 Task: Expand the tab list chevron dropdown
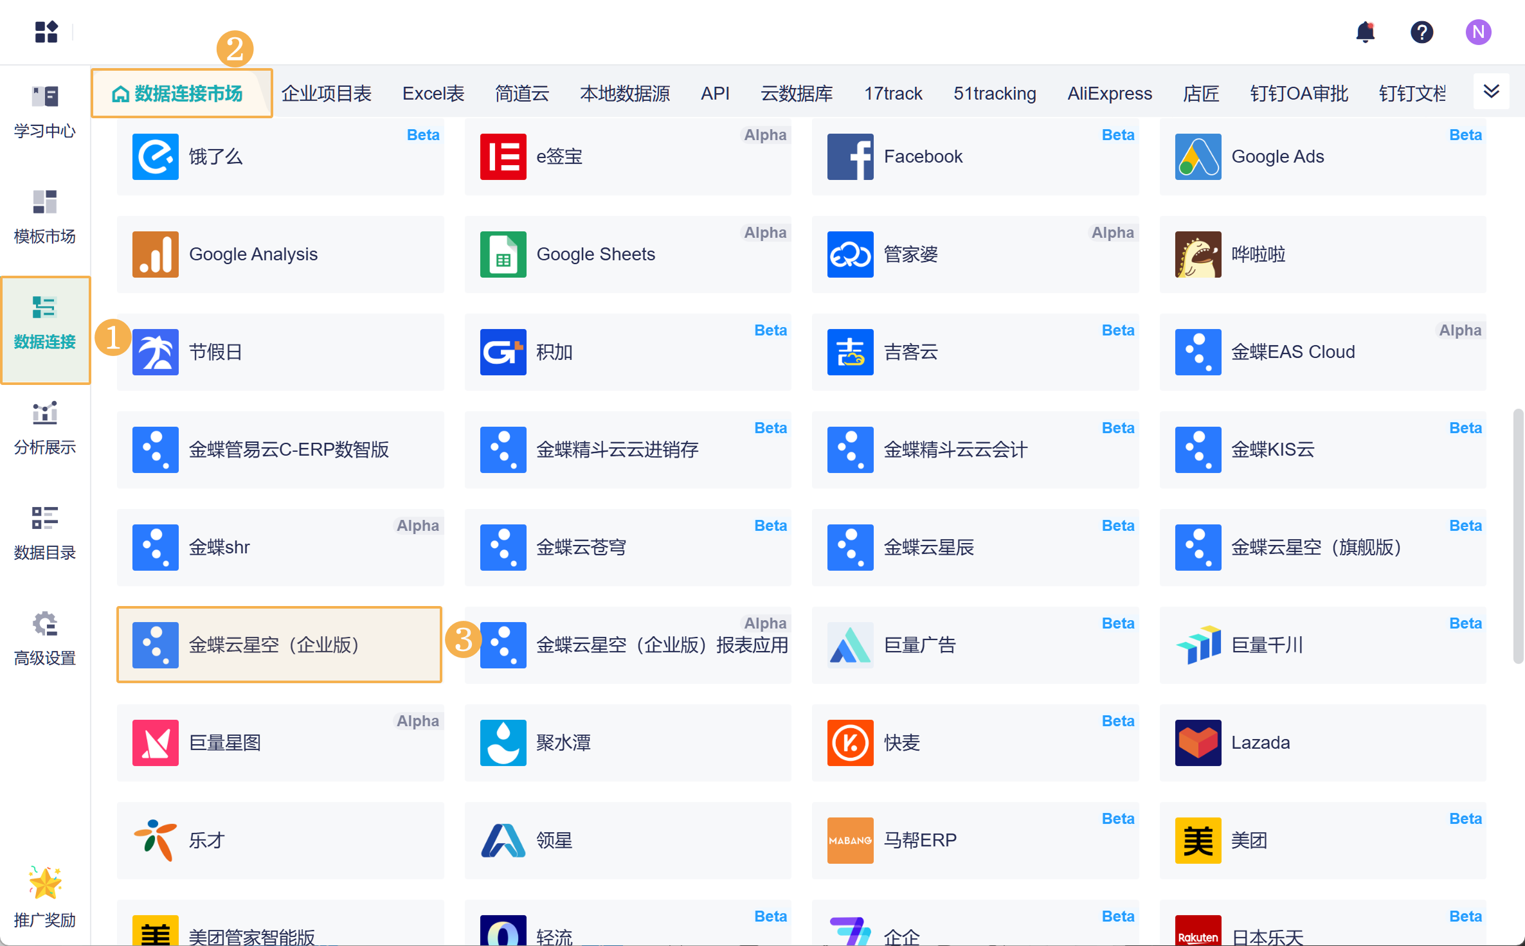(1491, 92)
